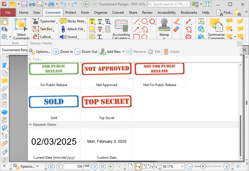Choose the Callout tool
Image resolution: width=249 pixels, height=171 pixels.
[x=42, y=37]
